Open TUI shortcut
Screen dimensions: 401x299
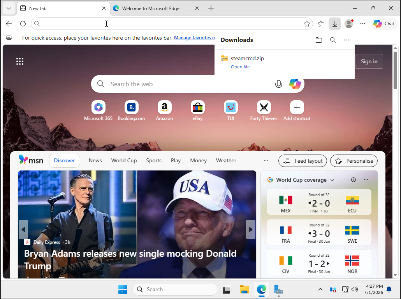[231, 111]
